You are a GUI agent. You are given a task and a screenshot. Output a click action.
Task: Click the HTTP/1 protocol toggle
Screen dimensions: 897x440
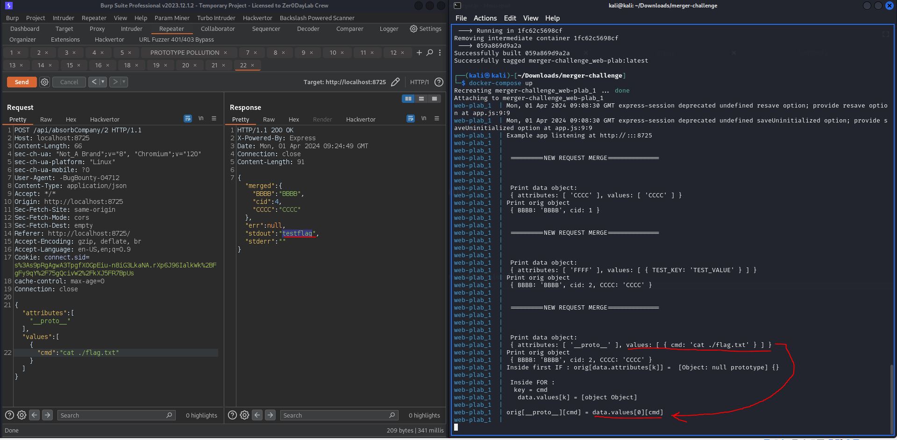419,82
